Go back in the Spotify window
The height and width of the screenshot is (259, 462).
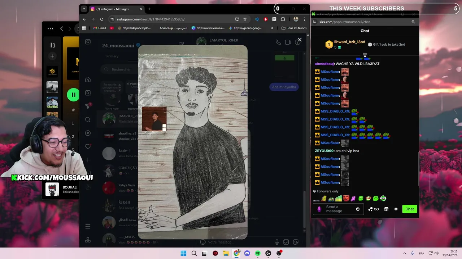tap(62, 29)
